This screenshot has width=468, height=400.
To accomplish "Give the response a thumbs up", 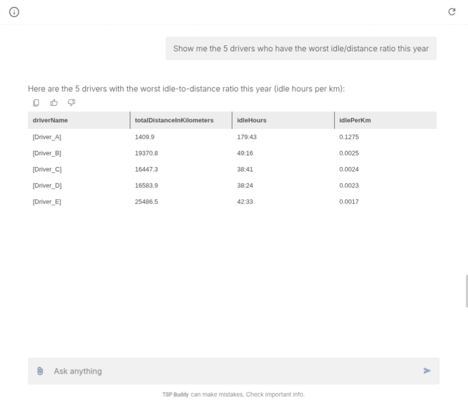I will (x=54, y=102).
